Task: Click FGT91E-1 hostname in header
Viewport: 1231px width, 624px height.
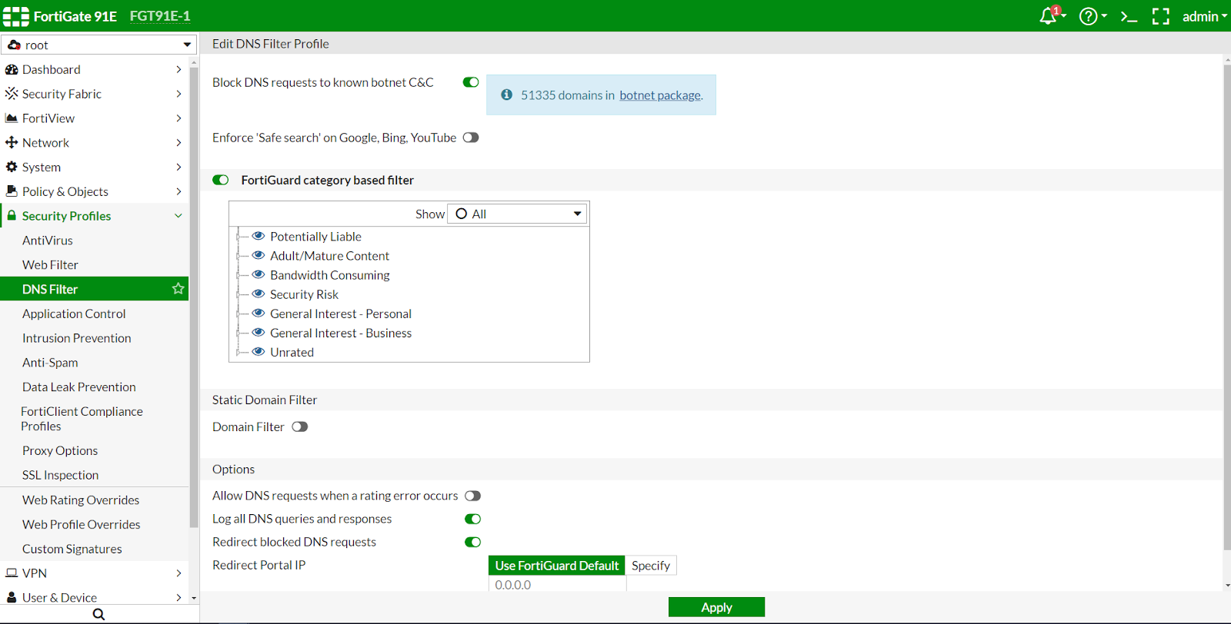Action: coord(160,16)
